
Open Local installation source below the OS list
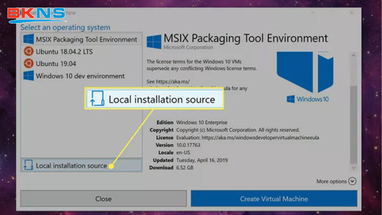[x=71, y=165]
